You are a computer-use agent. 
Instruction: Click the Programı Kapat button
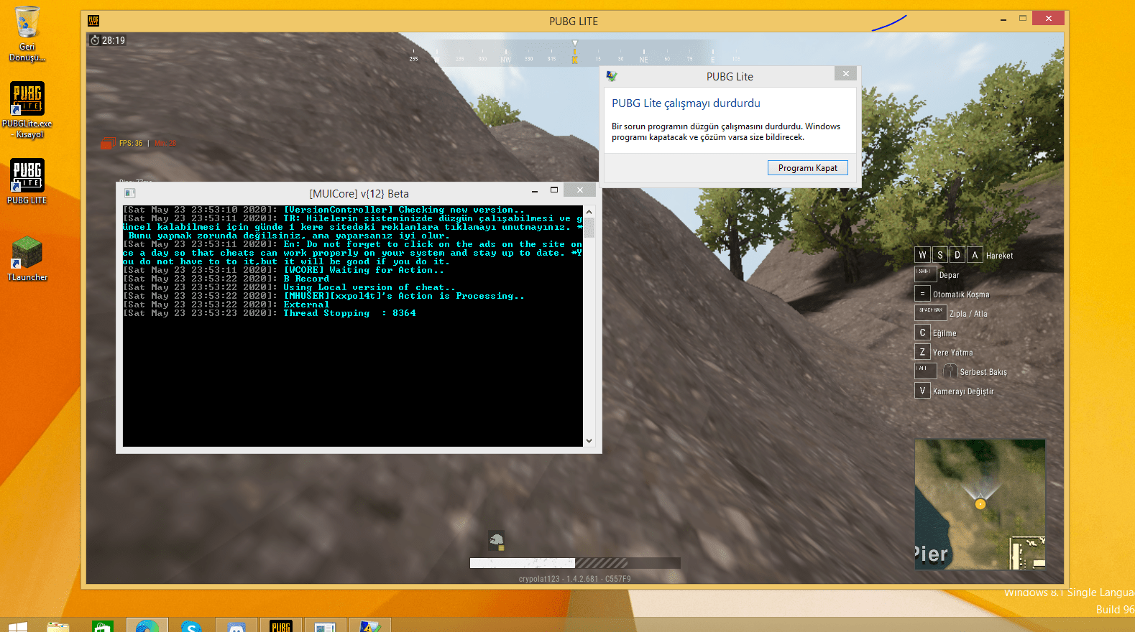pyautogui.click(x=807, y=167)
